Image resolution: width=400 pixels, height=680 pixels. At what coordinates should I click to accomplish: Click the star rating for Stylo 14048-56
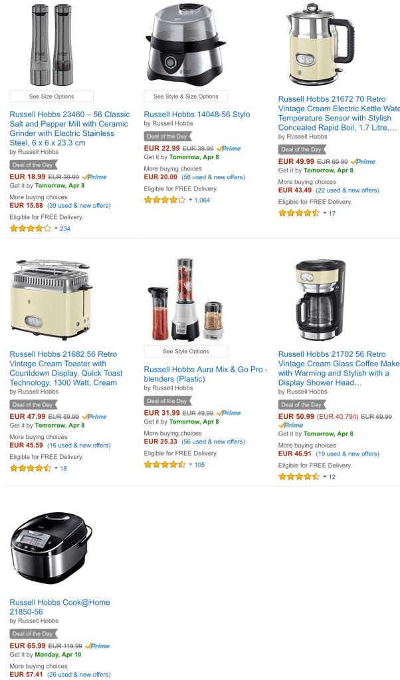pyautogui.click(x=165, y=200)
